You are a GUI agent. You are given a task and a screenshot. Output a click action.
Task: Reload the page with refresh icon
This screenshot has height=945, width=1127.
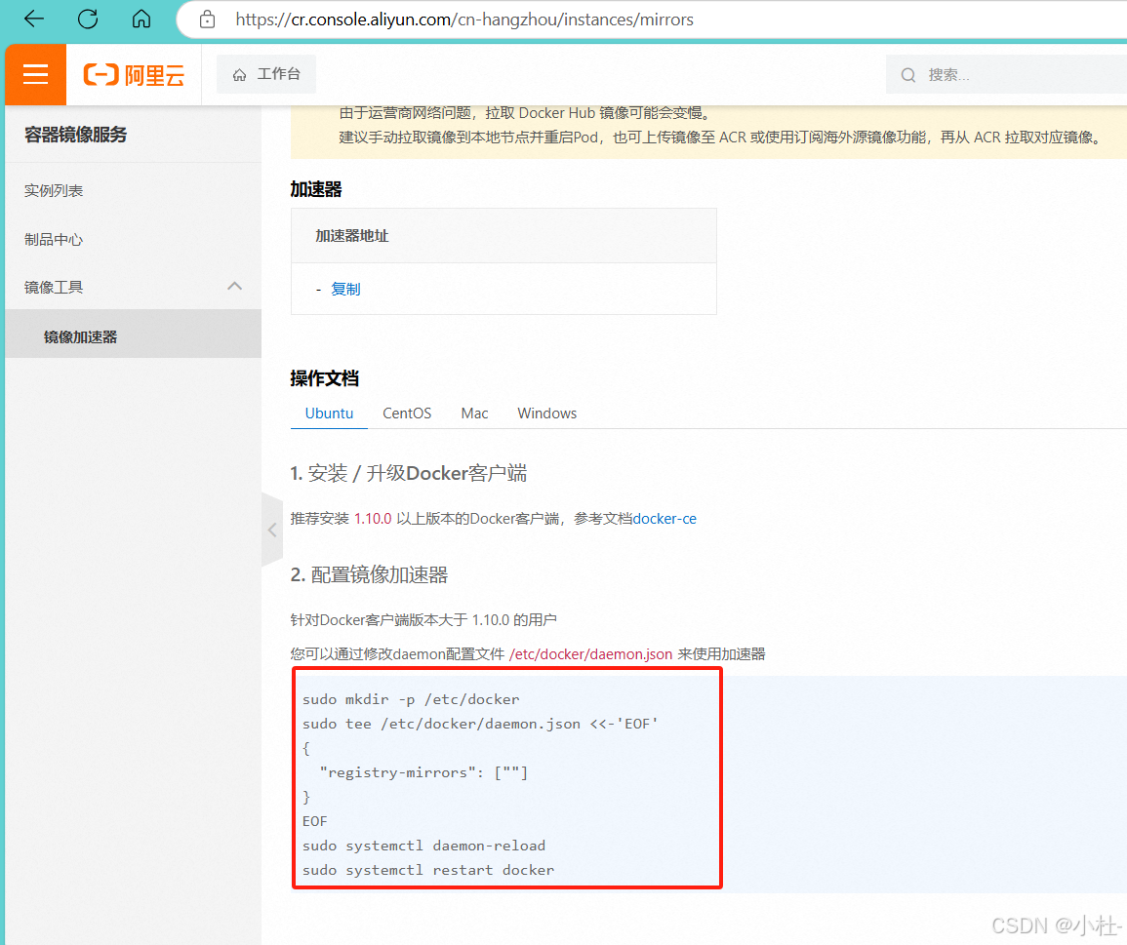click(x=88, y=19)
